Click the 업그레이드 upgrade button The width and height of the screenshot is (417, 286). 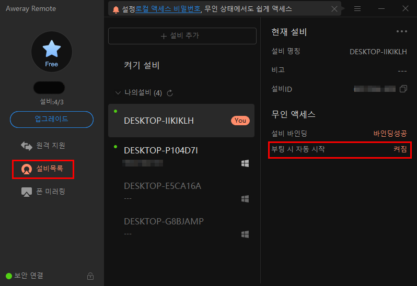point(52,119)
